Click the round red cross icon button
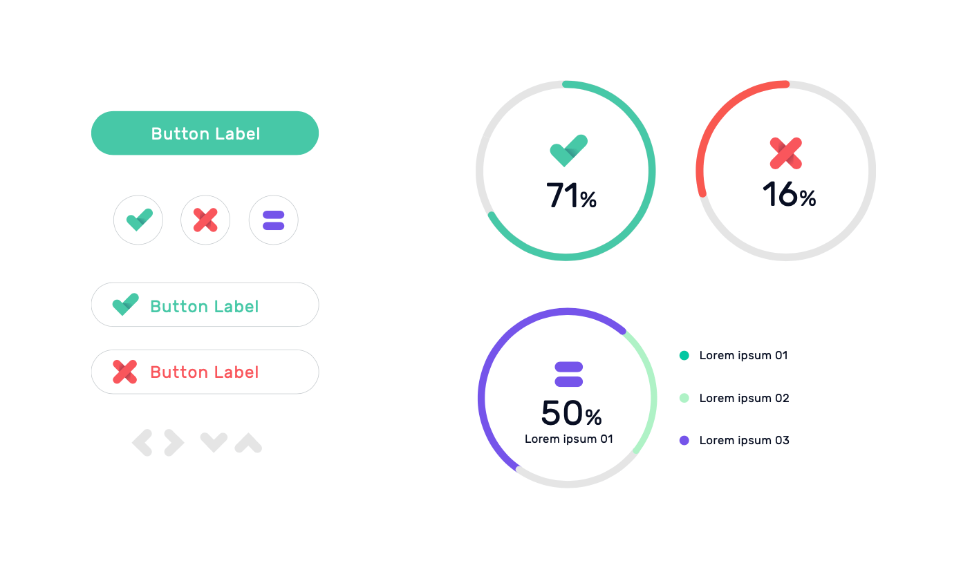This screenshot has height=572, width=961. point(205,220)
